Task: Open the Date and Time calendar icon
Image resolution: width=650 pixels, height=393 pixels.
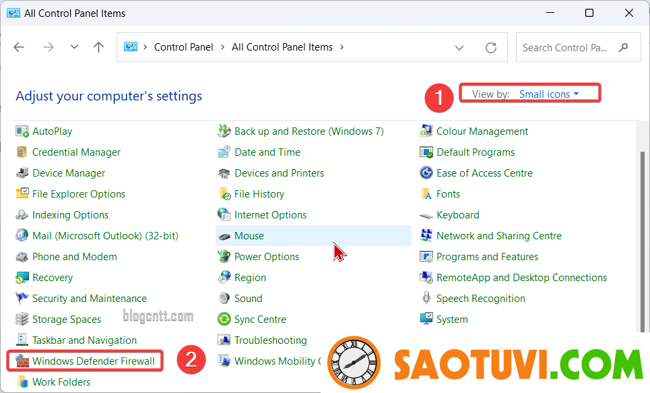Action: coord(224,152)
